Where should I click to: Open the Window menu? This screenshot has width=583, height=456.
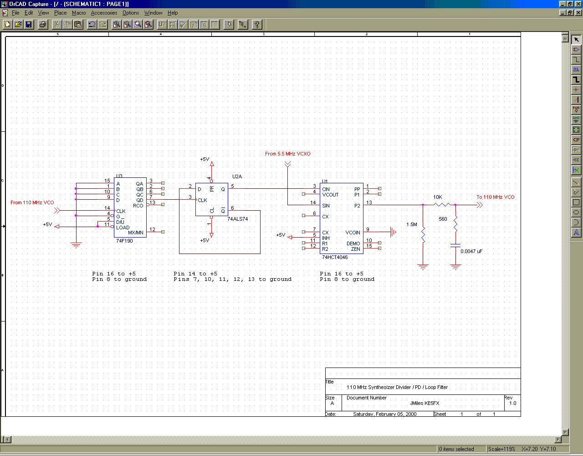click(153, 13)
